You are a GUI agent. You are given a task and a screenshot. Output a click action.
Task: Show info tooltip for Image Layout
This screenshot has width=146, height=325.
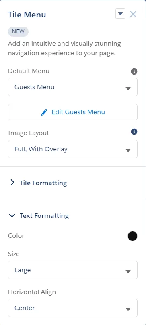[x=134, y=131]
